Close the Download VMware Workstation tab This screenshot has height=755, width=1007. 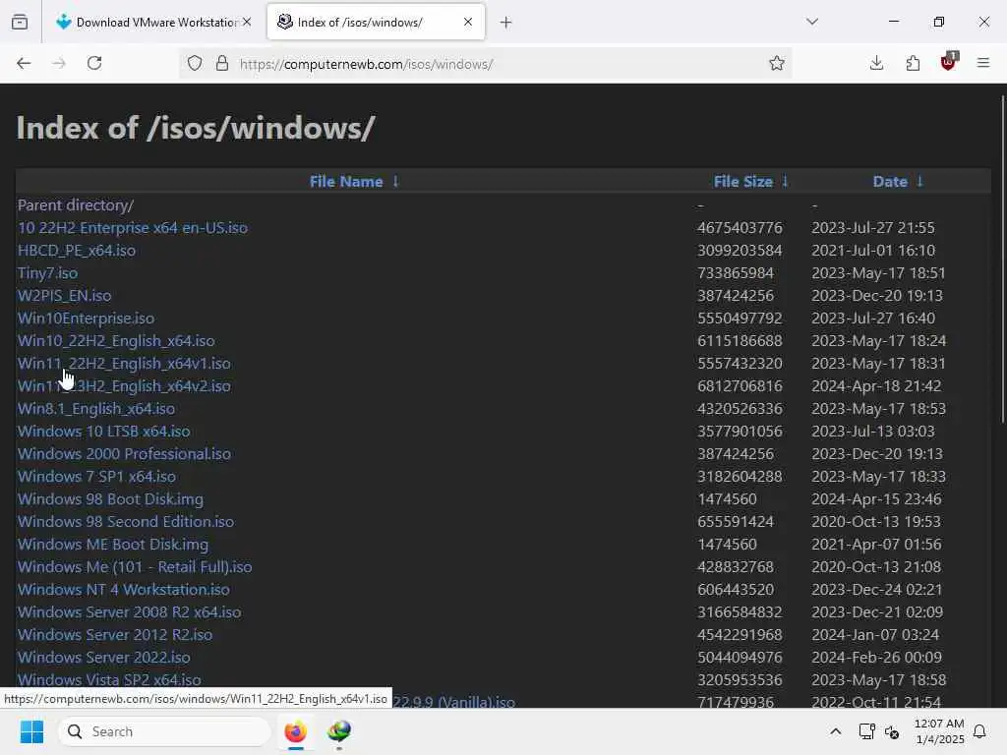[x=247, y=22]
